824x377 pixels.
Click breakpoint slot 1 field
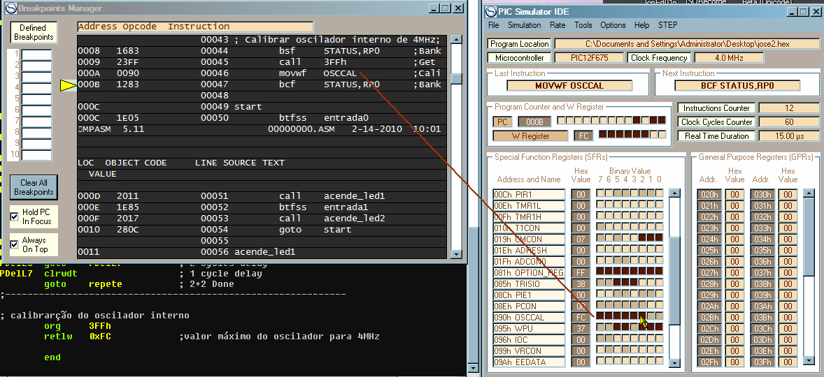pos(36,54)
